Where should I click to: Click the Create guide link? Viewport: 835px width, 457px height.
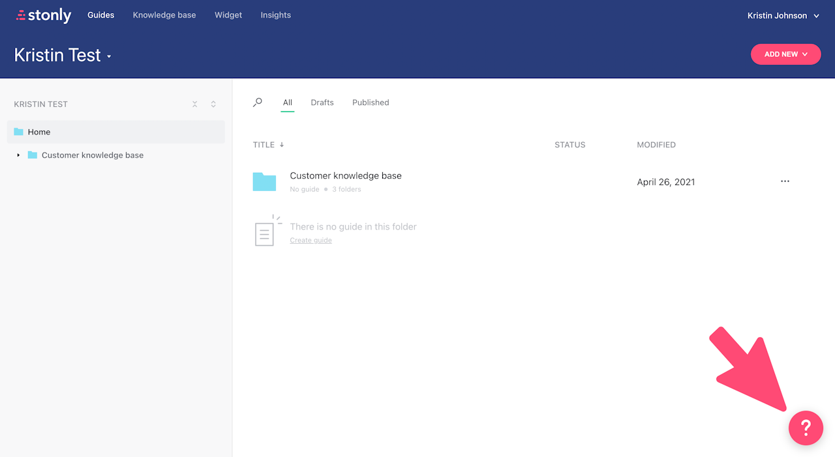click(x=311, y=241)
